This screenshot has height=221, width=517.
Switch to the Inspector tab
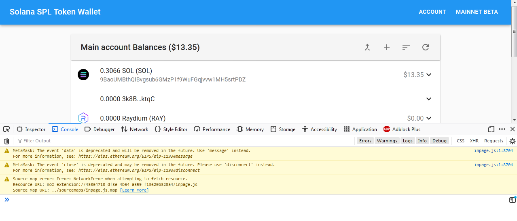click(31, 129)
